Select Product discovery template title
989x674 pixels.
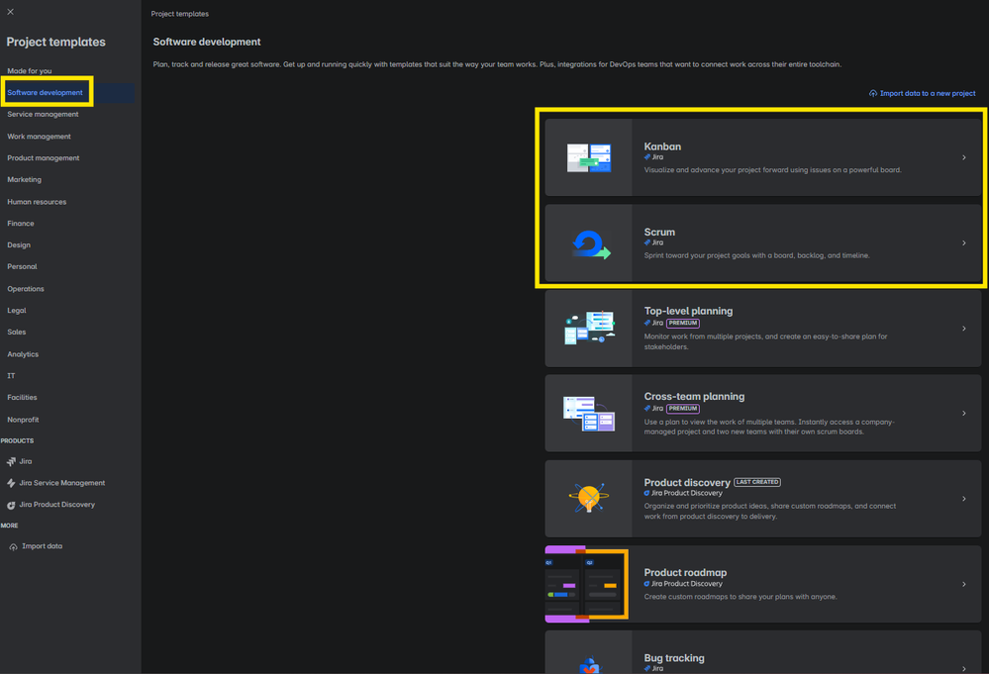[687, 482]
